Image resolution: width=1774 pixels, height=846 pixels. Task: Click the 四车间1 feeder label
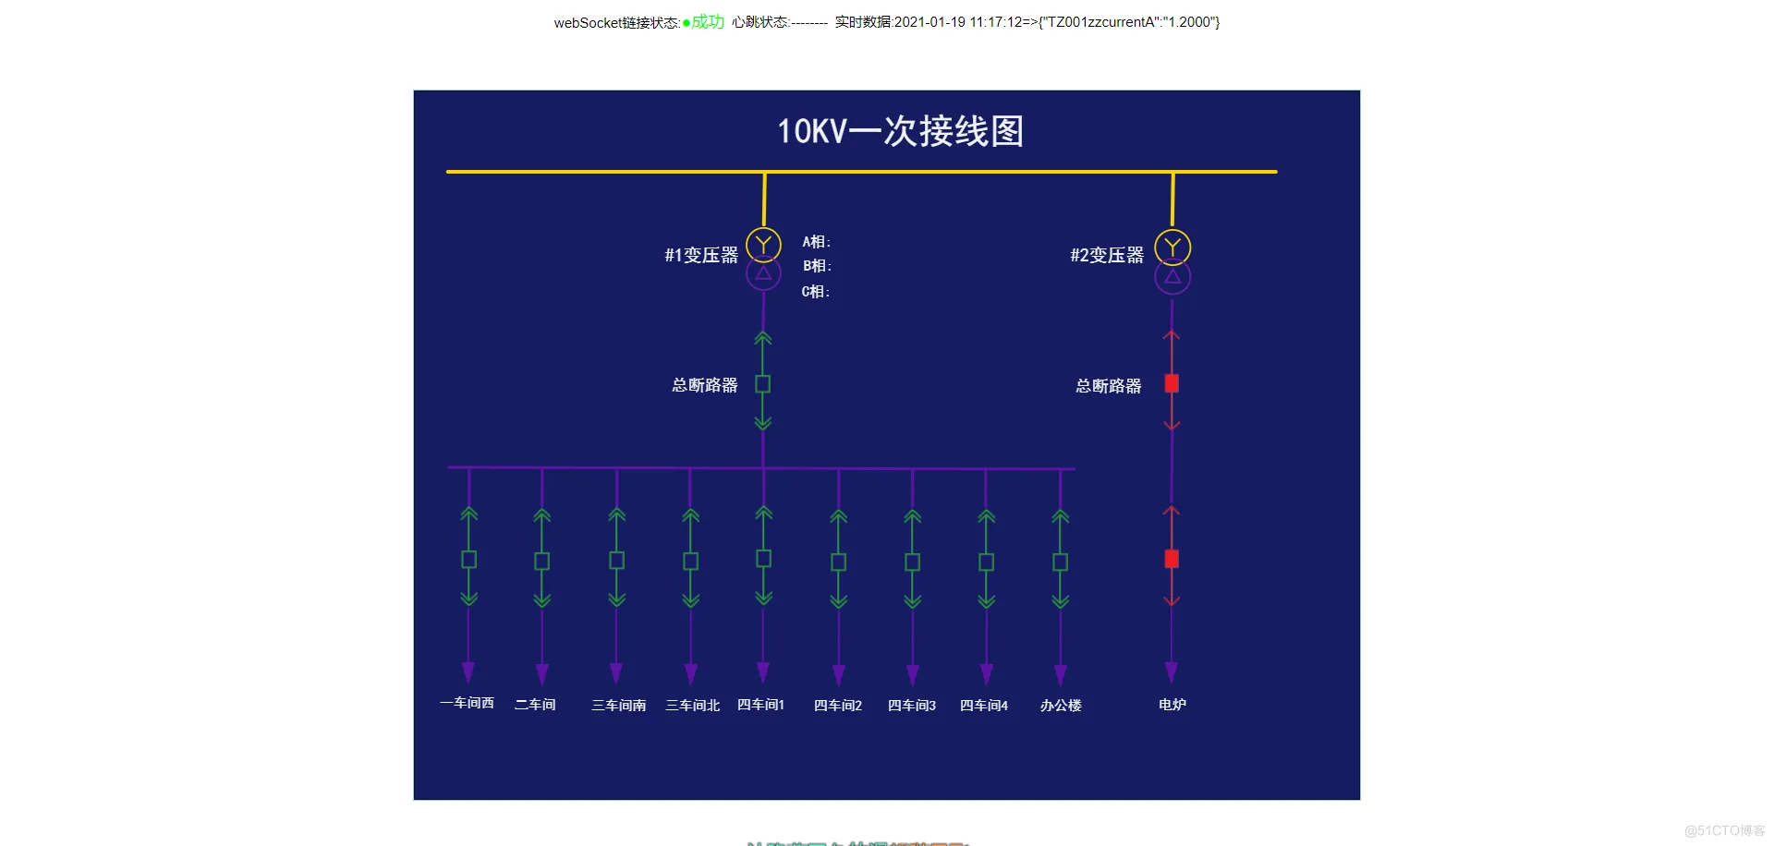(x=760, y=705)
